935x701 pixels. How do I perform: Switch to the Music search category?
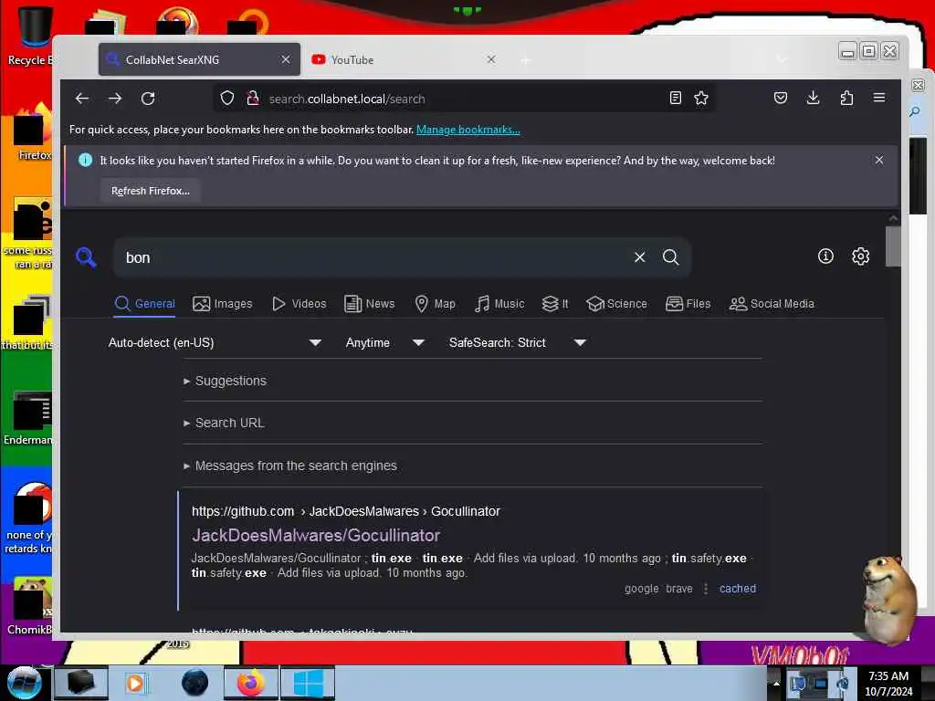click(x=499, y=304)
